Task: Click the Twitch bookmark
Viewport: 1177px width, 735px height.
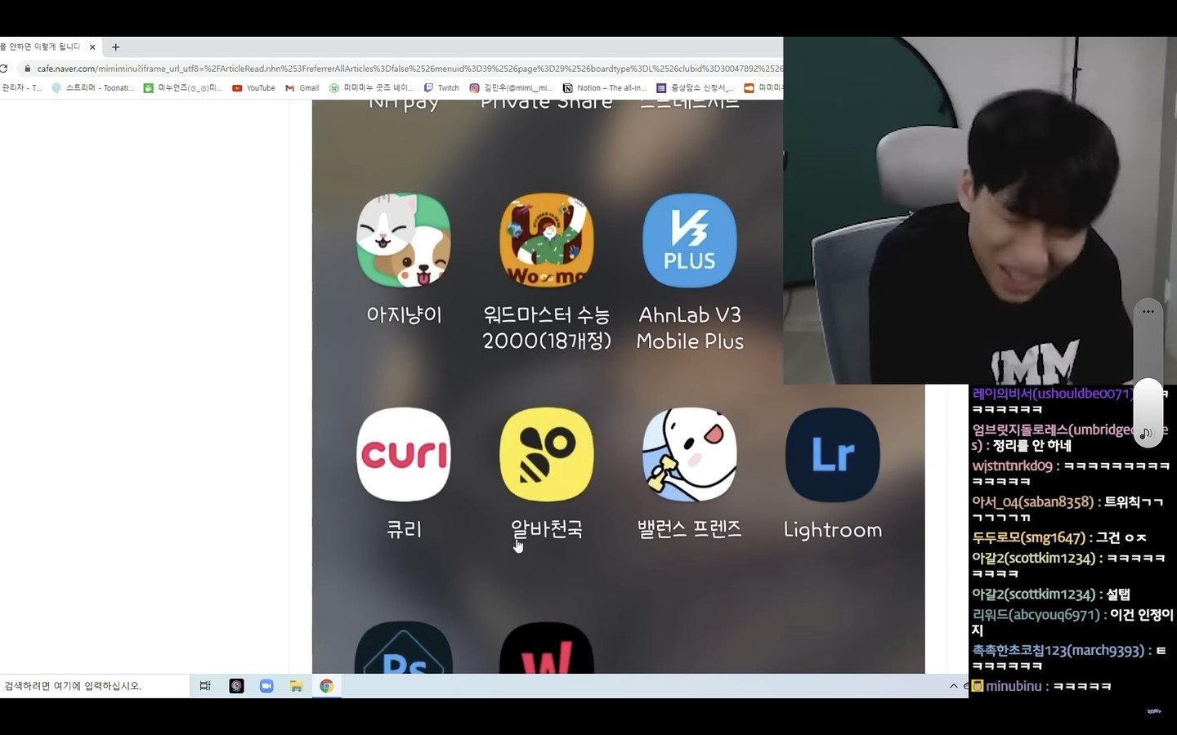Action: coord(441,88)
